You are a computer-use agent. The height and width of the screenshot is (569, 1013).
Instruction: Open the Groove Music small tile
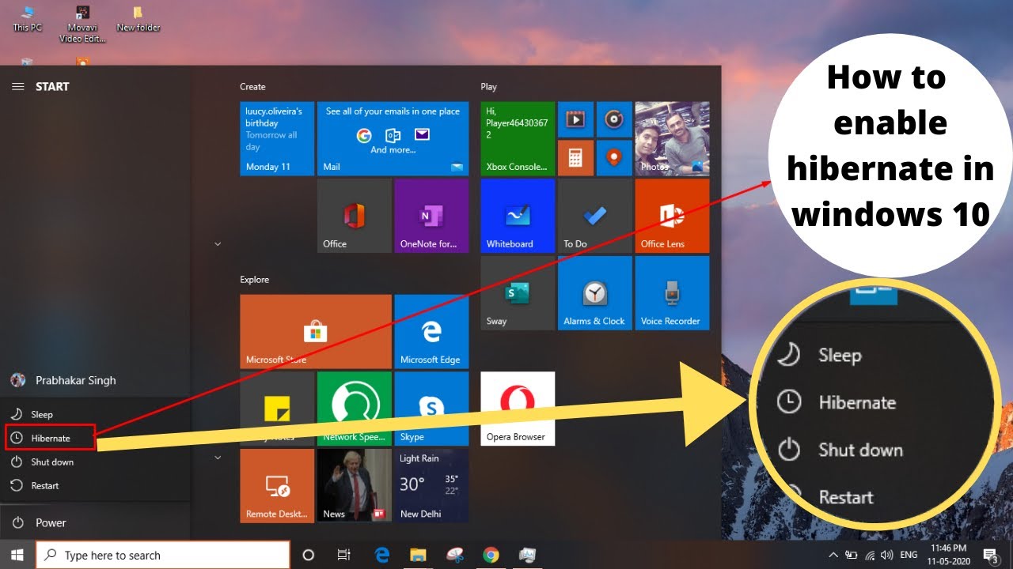(x=614, y=119)
